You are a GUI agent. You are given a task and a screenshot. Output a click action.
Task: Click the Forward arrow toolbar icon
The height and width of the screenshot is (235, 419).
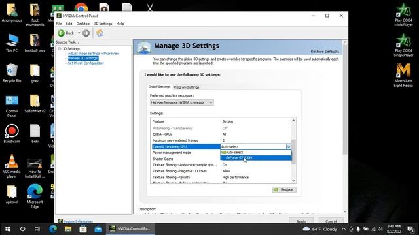[86, 33]
